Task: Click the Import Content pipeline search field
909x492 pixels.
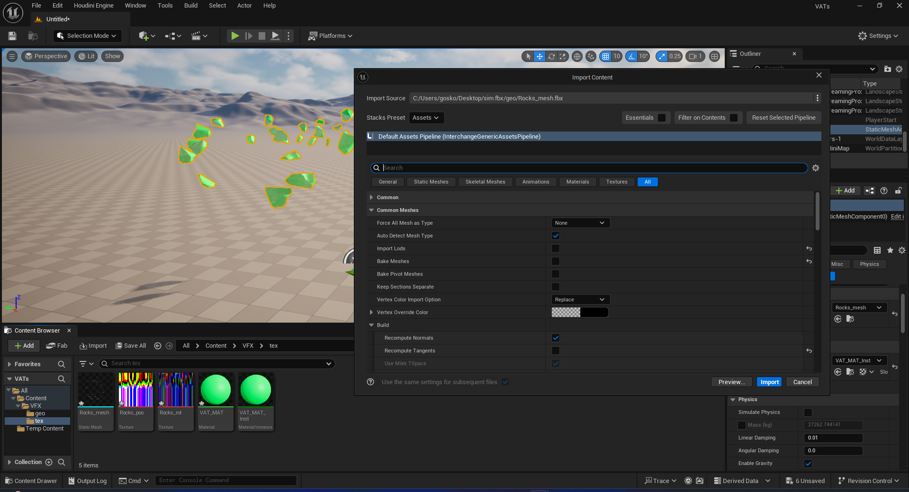Action: (589, 168)
